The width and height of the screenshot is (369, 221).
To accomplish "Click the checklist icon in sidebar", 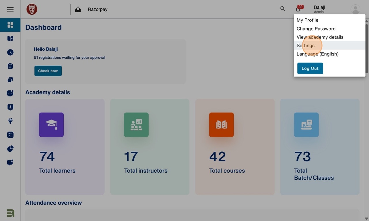I will click(10, 135).
